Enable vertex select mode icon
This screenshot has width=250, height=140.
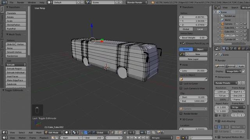point(112,132)
